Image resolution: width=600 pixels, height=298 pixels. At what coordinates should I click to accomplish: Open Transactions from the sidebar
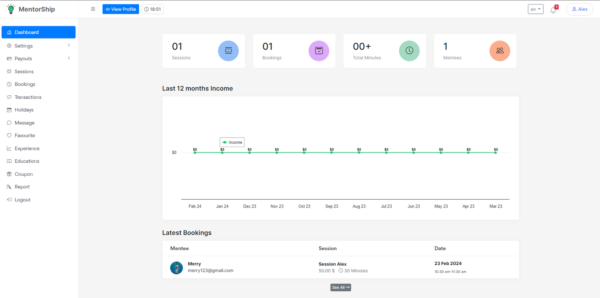coord(28,97)
